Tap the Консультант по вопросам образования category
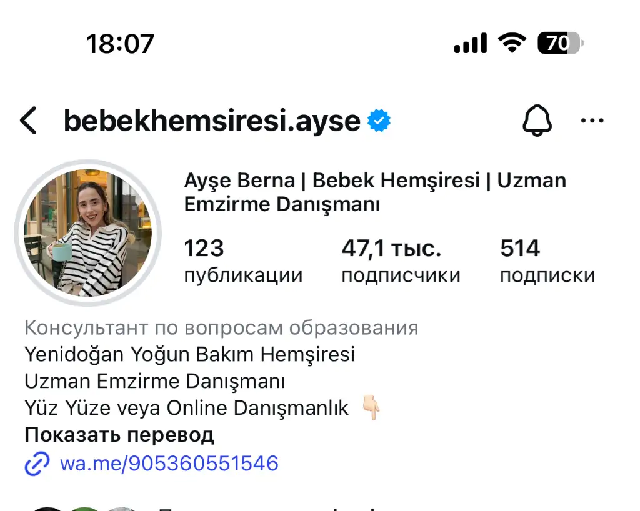The image size is (640, 511). [x=221, y=327]
